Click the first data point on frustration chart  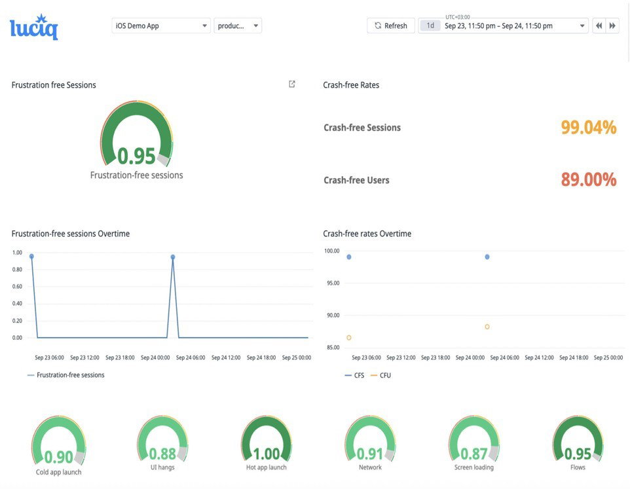click(31, 256)
